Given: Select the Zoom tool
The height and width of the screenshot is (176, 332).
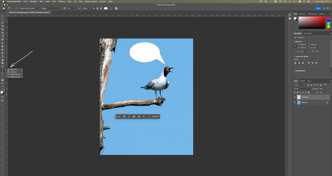Looking at the screenshot, I should [2, 83].
